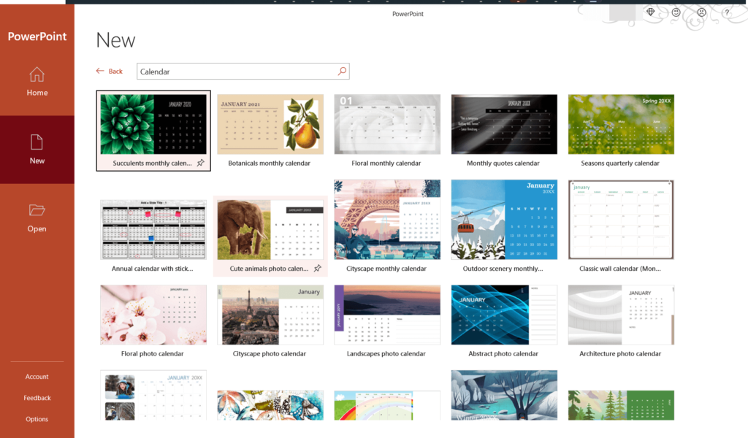
Task: Click the Cityscape photo calendar label
Action: click(269, 353)
